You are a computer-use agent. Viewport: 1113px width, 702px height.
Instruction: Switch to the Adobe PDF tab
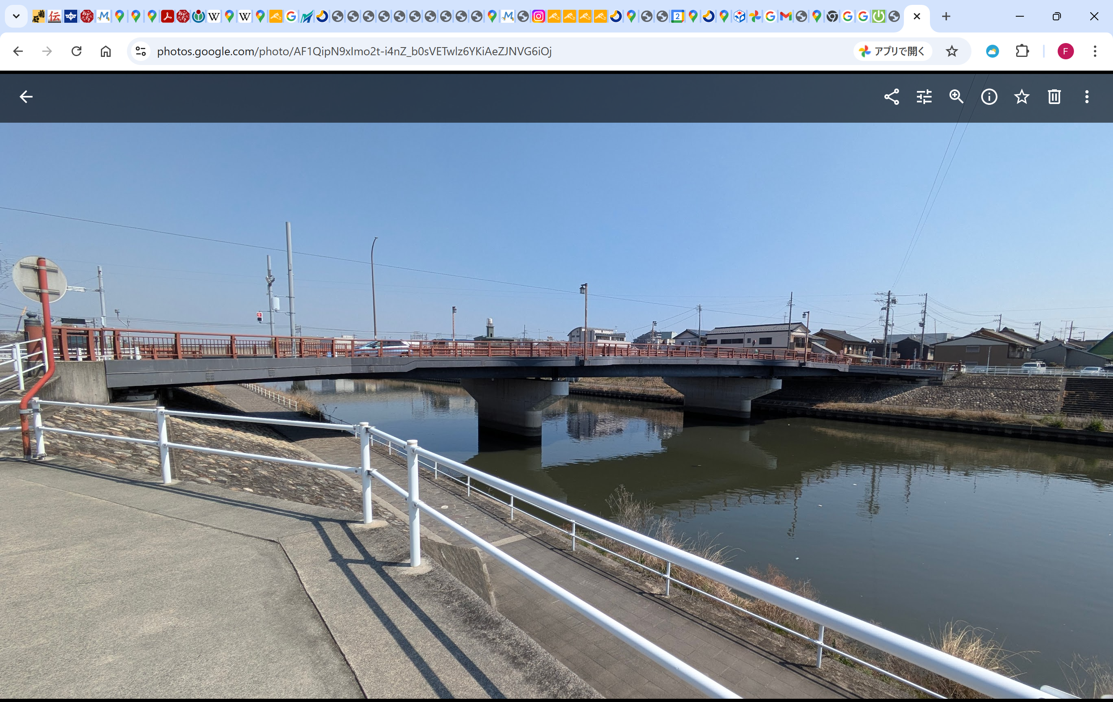(x=167, y=17)
